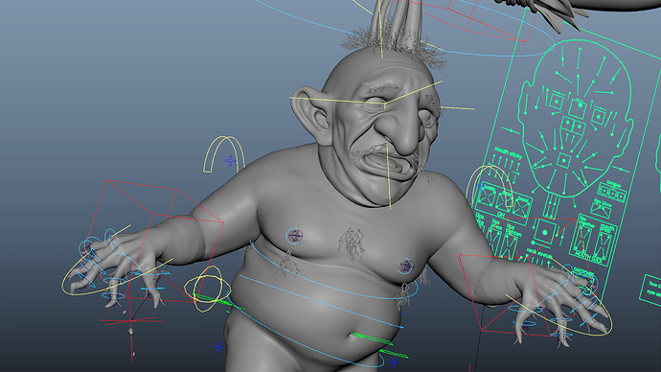The image size is (661, 372).
Task: Select the yellow gimbal circle control by left elbow
Action: point(208,290)
